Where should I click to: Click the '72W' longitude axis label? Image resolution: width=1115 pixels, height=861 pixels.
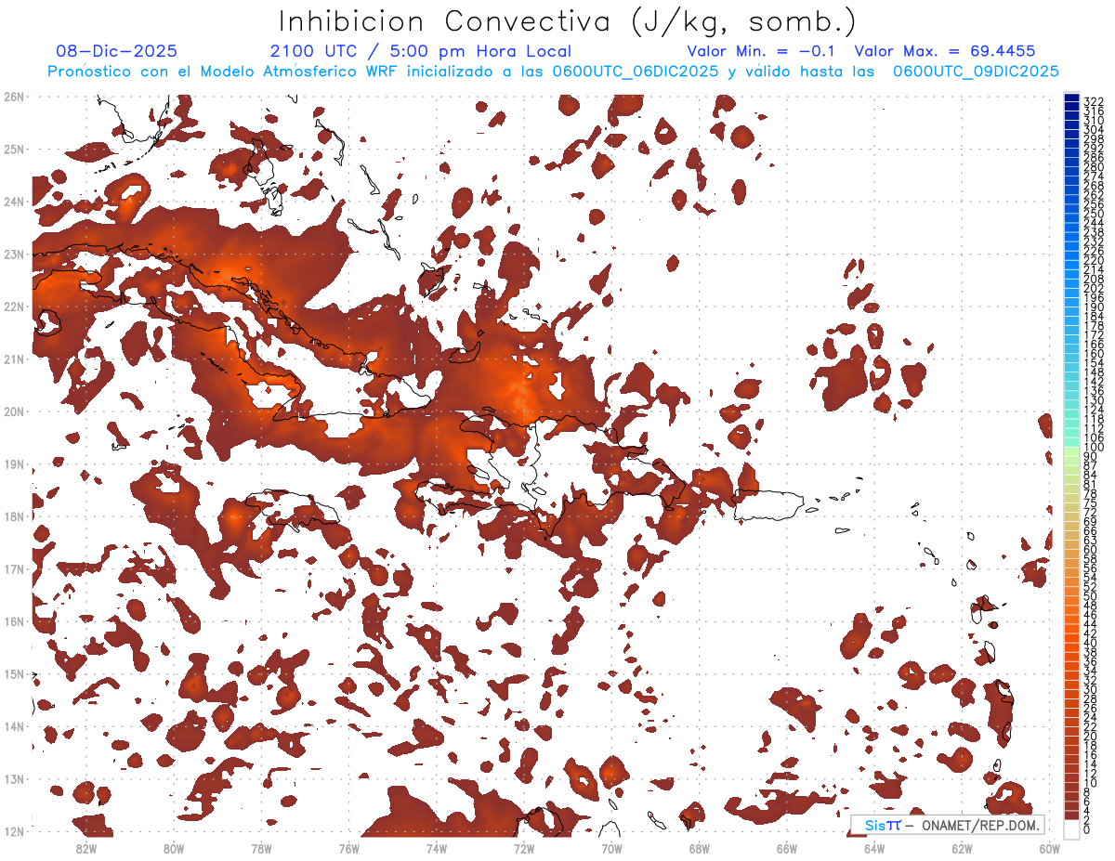coord(524,848)
